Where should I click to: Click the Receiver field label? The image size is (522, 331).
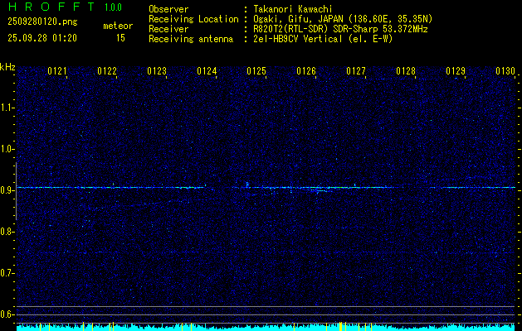tap(168, 29)
